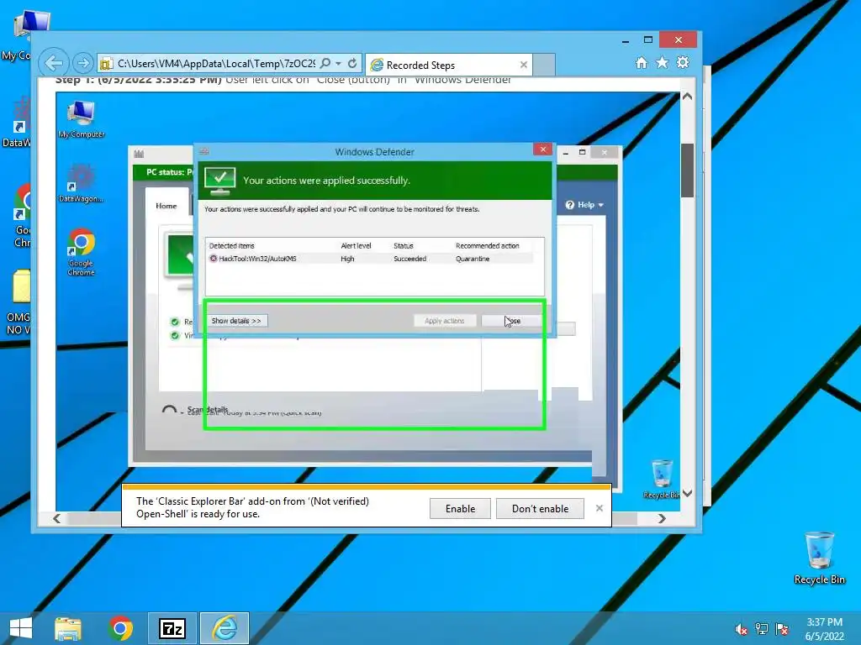The width and height of the screenshot is (861, 645).
Task: Click the search magnifier in address bar
Action: coord(325,64)
